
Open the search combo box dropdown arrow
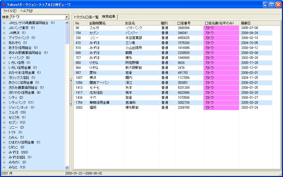coord(67,17)
